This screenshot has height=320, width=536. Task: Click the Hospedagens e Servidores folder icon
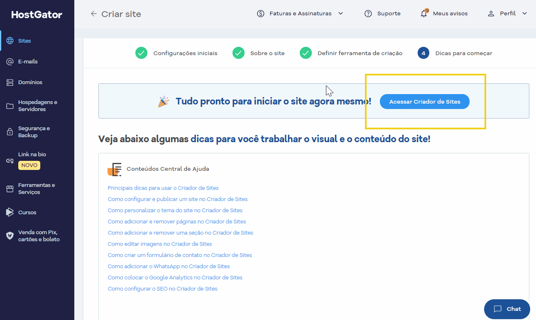click(x=10, y=106)
